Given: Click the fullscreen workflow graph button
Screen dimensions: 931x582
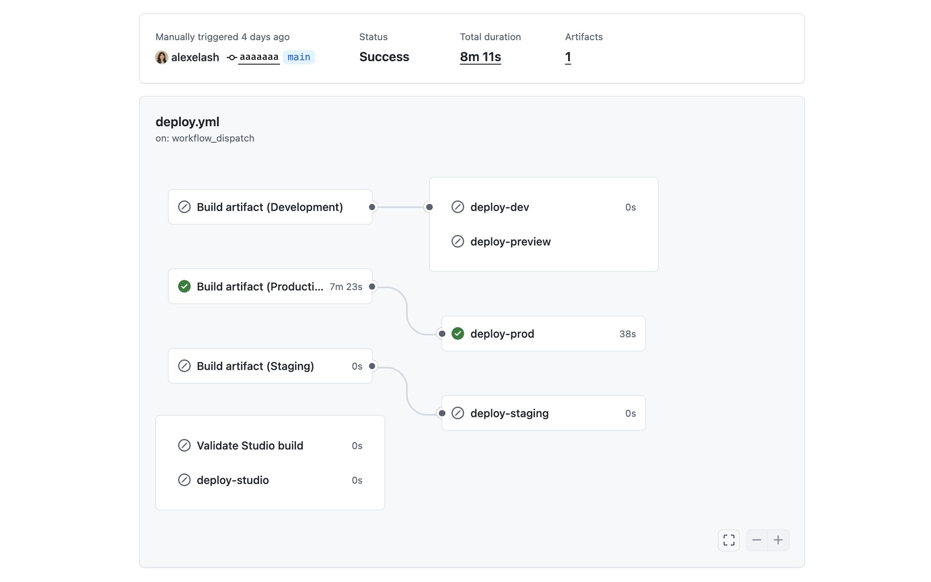Looking at the screenshot, I should 729,540.
